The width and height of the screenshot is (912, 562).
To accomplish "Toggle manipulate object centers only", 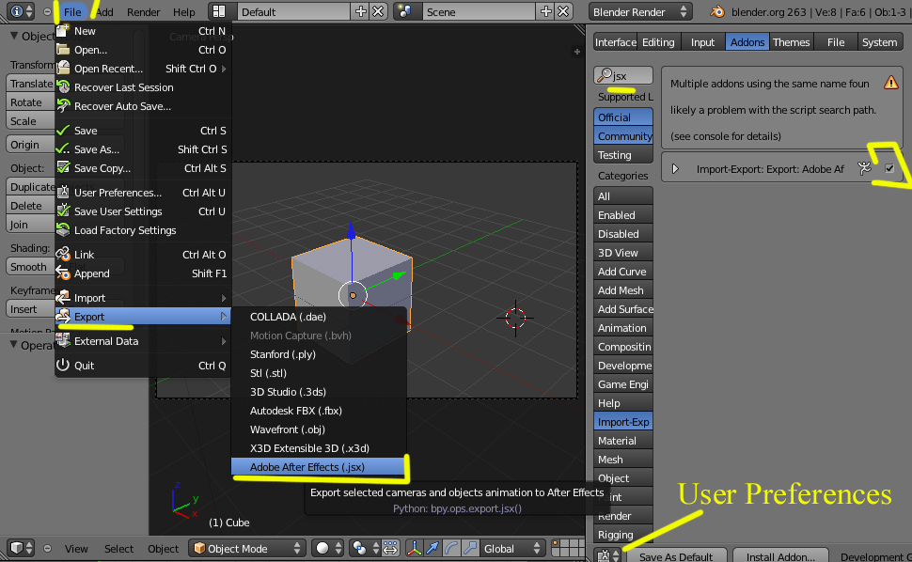I will (390, 548).
